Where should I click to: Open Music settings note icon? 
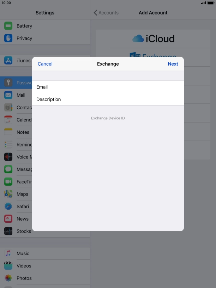[x=8, y=253]
